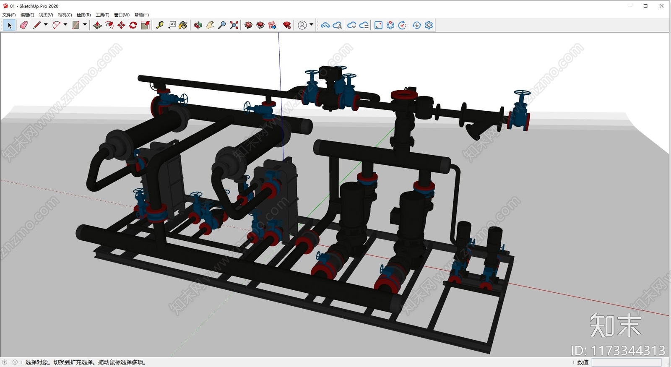Click the Trimble Connect link icon
The height and width of the screenshot is (367, 671).
[325, 26]
